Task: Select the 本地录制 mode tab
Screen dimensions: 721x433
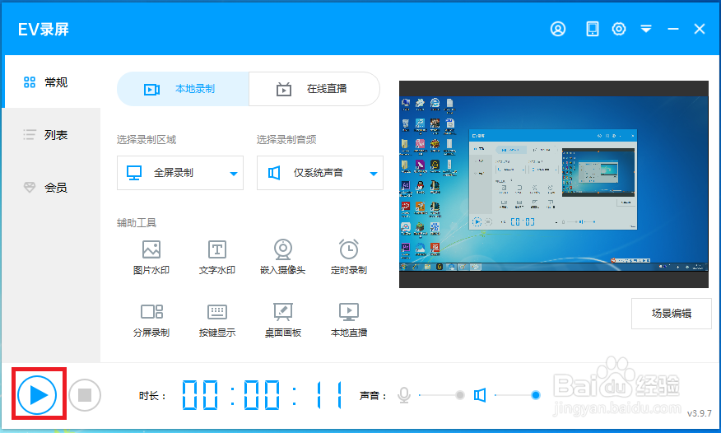Action: pos(183,89)
